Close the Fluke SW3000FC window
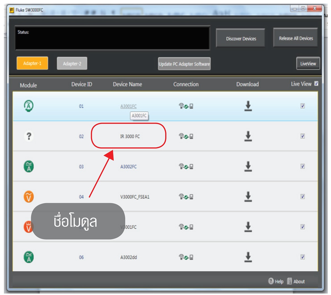 [x=314, y=9]
